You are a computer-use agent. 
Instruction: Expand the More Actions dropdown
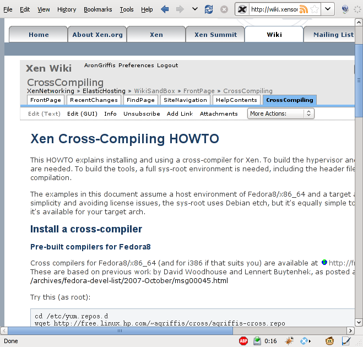pyautogui.click(x=281, y=113)
